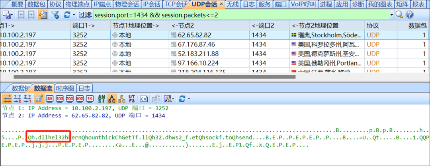This screenshot has width=430, height=166.
Task: Select session row with node 62.65.82.82
Action: coord(215,35)
